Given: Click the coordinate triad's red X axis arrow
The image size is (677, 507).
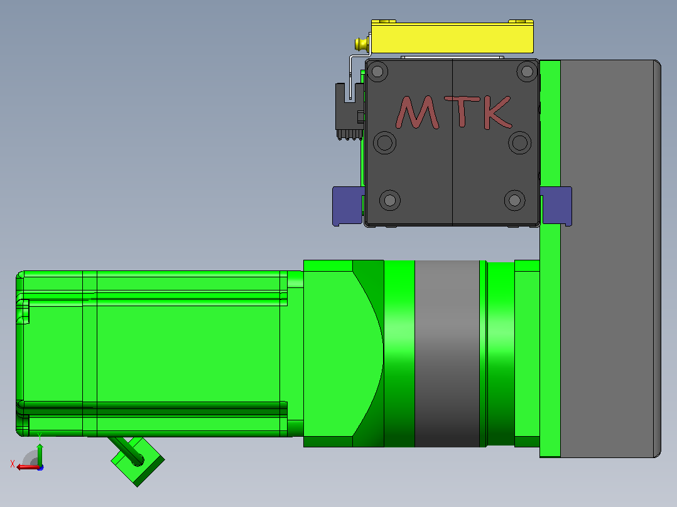Looking at the screenshot, I should click(x=27, y=467).
